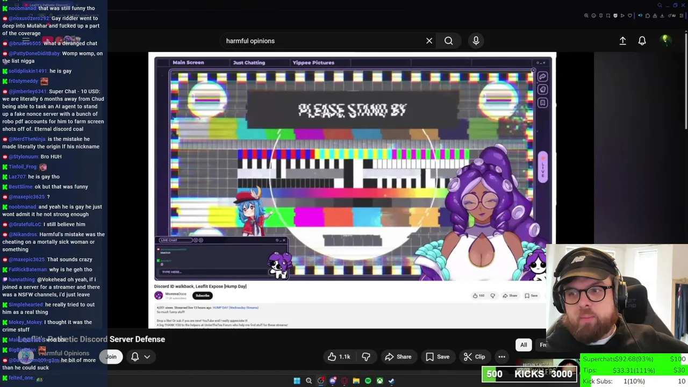
Task: Save the video to a playlist
Action: (x=438, y=356)
